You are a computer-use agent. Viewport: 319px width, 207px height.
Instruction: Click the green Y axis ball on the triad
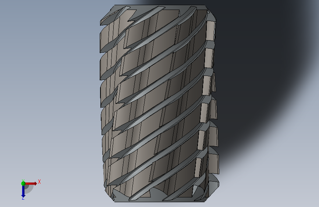[23, 183]
